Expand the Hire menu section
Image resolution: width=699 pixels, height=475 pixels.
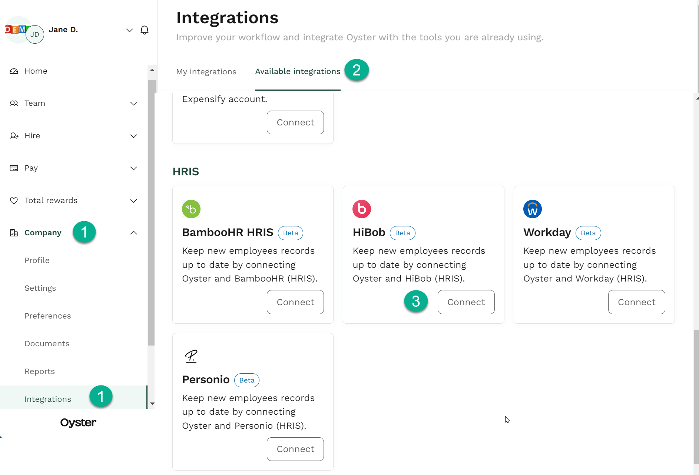pos(134,136)
